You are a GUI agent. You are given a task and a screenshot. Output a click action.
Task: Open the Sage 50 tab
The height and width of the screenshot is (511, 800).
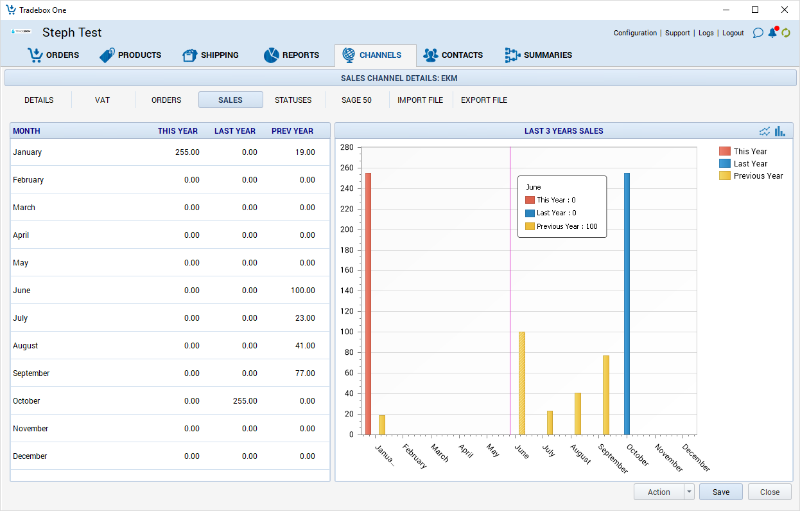click(x=356, y=100)
